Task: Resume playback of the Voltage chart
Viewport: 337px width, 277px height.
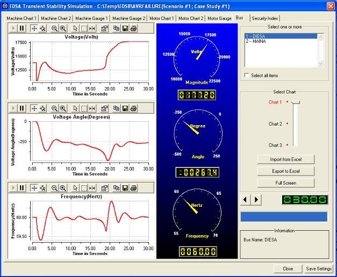Action: point(13,28)
